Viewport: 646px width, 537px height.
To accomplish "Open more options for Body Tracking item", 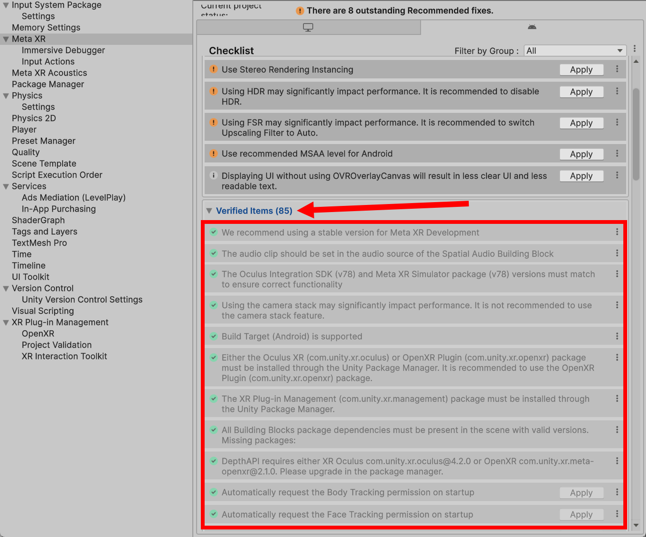I will point(617,492).
